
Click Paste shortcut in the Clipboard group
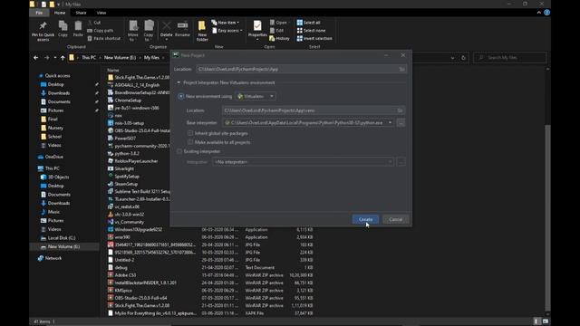[103, 38]
